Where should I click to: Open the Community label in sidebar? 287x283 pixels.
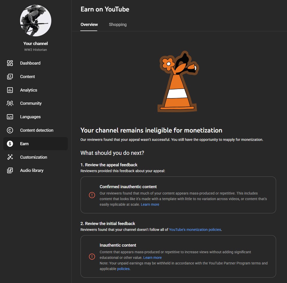pos(31,103)
